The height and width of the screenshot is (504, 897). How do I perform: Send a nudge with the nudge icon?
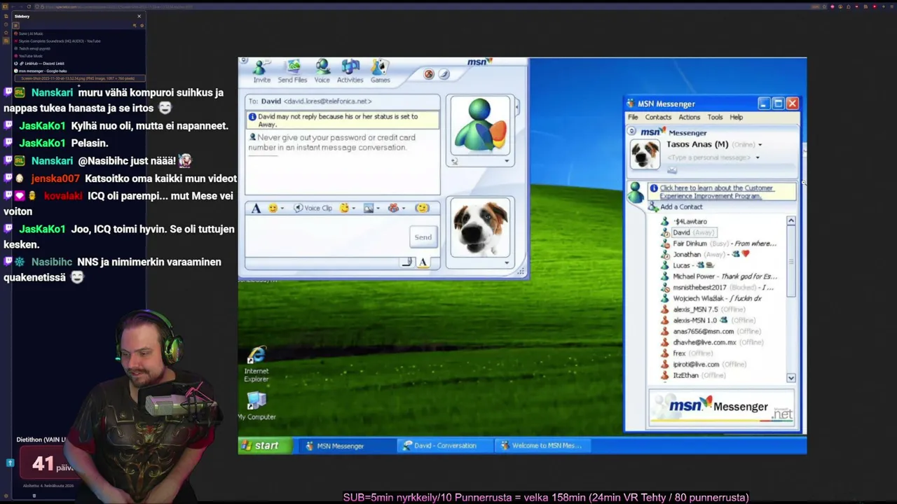(421, 208)
